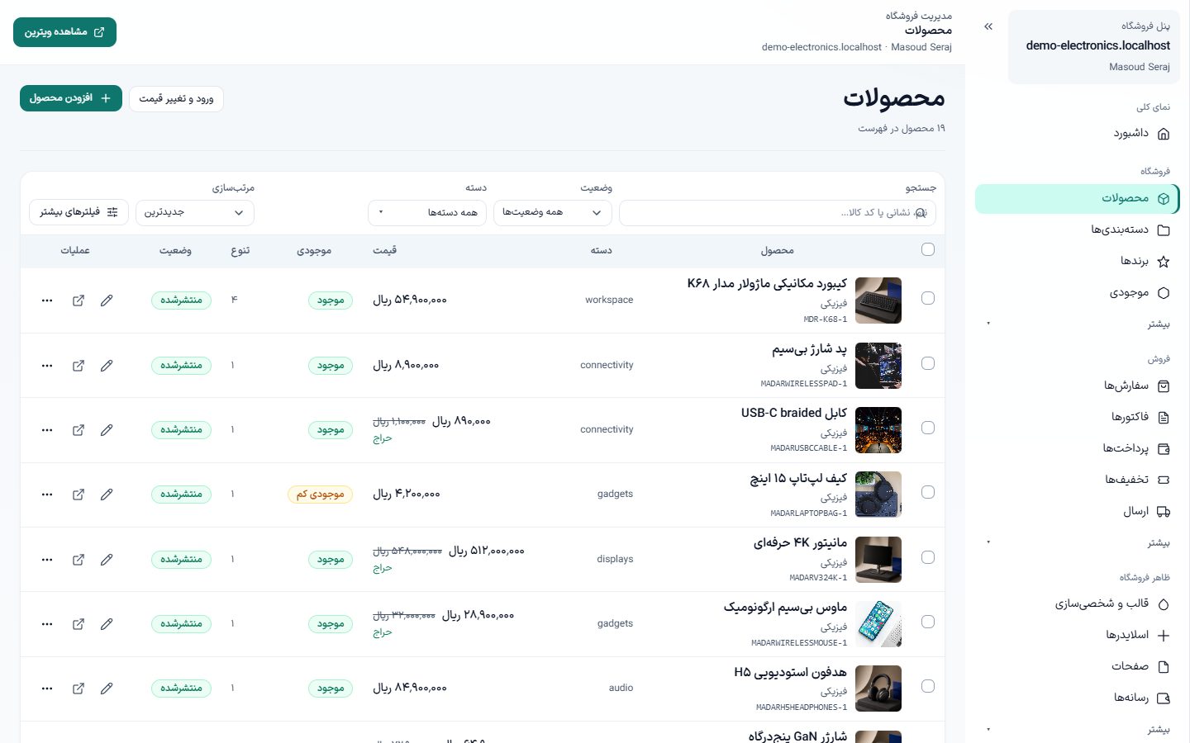Edit the مانیتور ۴K حرفه‌ای product
This screenshot has width=1190, height=743.
(x=107, y=560)
